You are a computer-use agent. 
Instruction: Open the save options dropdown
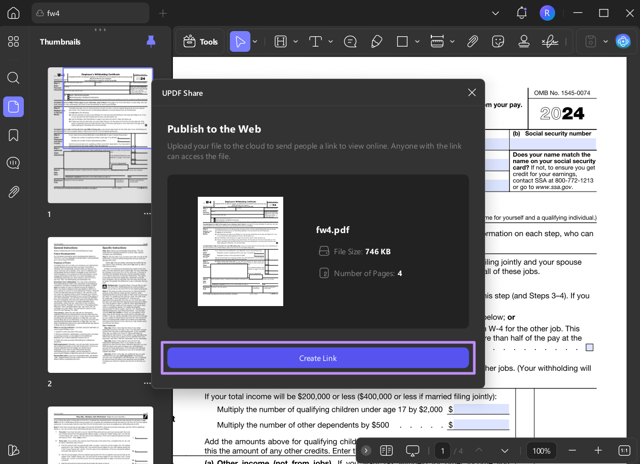[x=605, y=41]
